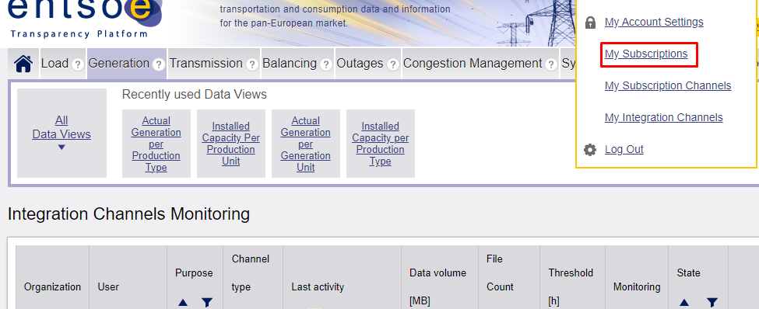Click the Log Out link

click(624, 149)
